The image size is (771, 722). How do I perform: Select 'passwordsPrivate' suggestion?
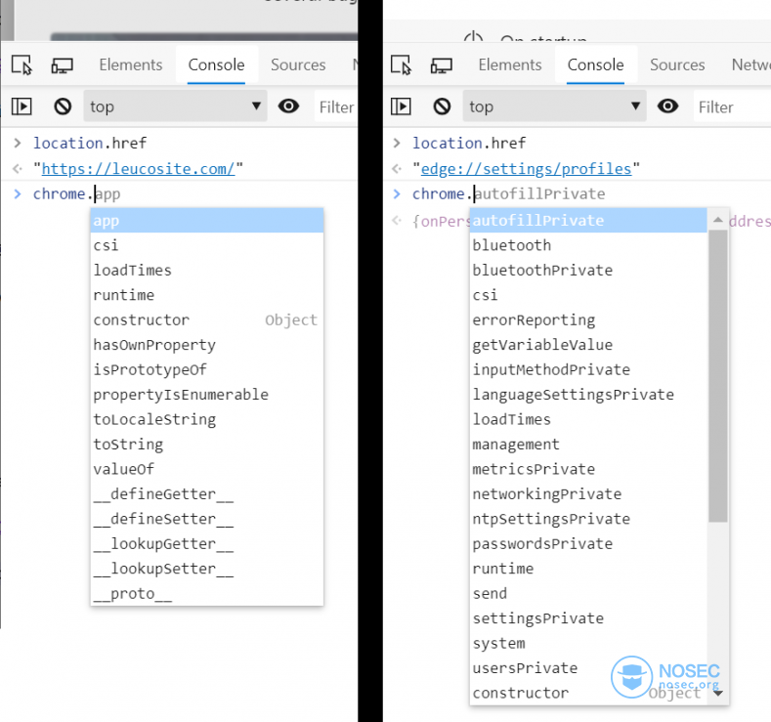[588, 543]
